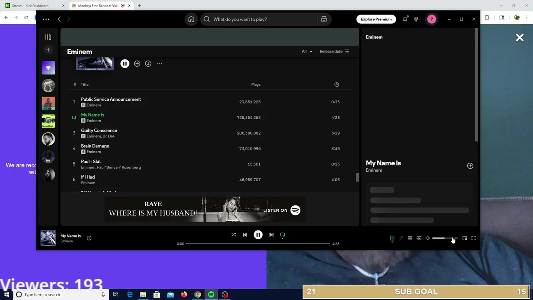Viewport: 533px width, 300px height.
Task: Open My Name Is title in Now Playing panel
Action: tap(383, 163)
